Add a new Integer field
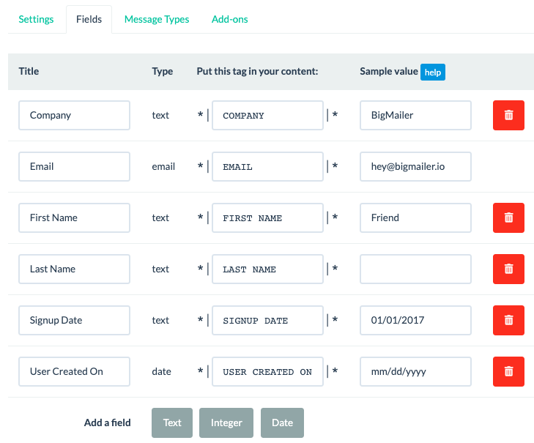Image resolution: width=534 pixels, height=443 pixels. (x=226, y=422)
